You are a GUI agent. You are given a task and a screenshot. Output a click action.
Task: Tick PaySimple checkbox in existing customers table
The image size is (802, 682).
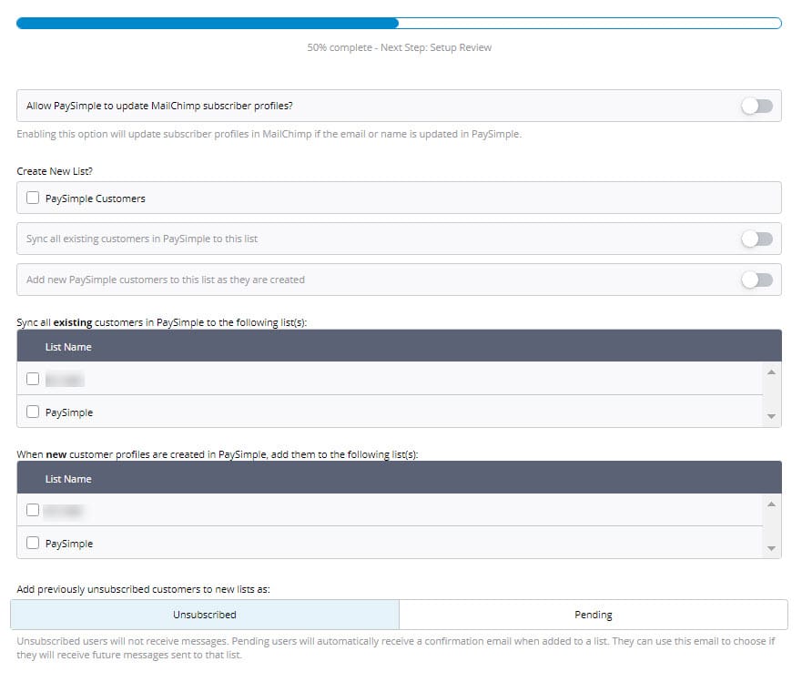[x=34, y=412]
